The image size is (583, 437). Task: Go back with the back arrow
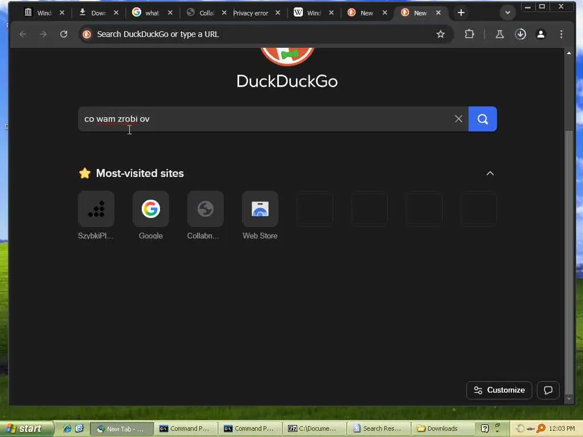(x=23, y=34)
